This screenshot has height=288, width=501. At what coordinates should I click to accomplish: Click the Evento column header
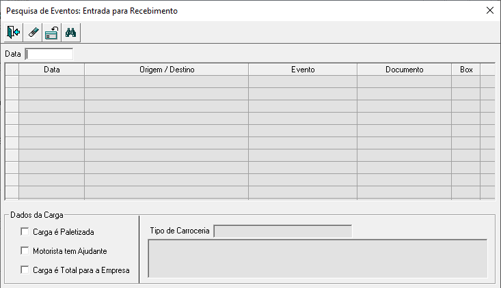pyautogui.click(x=302, y=70)
